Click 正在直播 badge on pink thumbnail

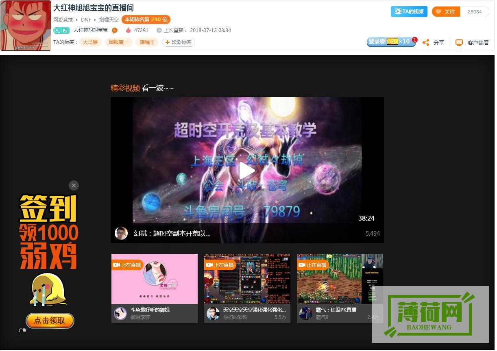pyautogui.click(x=127, y=265)
